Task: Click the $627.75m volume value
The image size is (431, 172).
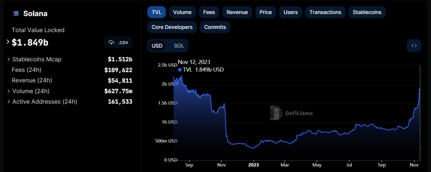Action: click(119, 91)
